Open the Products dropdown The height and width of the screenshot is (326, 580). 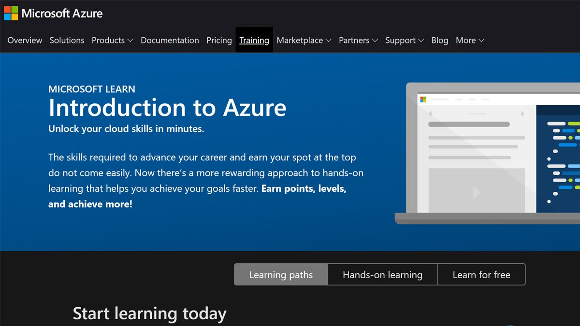pos(112,40)
